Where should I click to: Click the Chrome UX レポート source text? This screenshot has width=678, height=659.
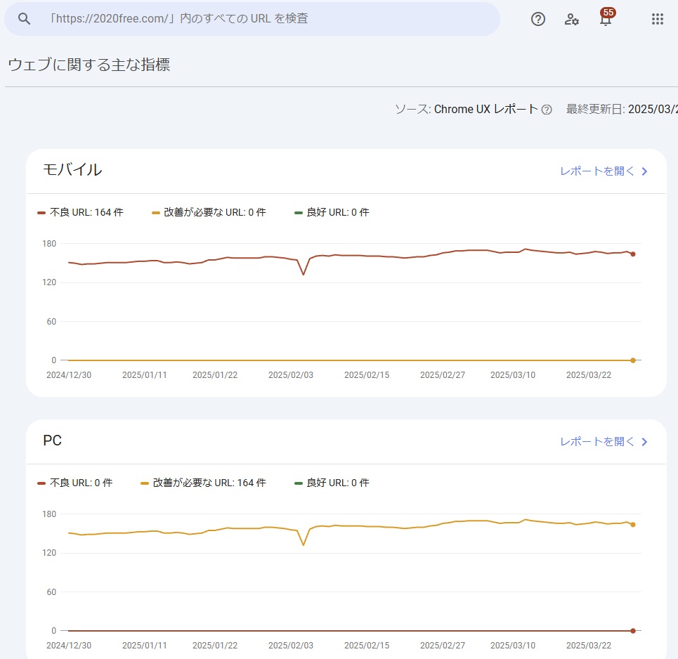486,109
